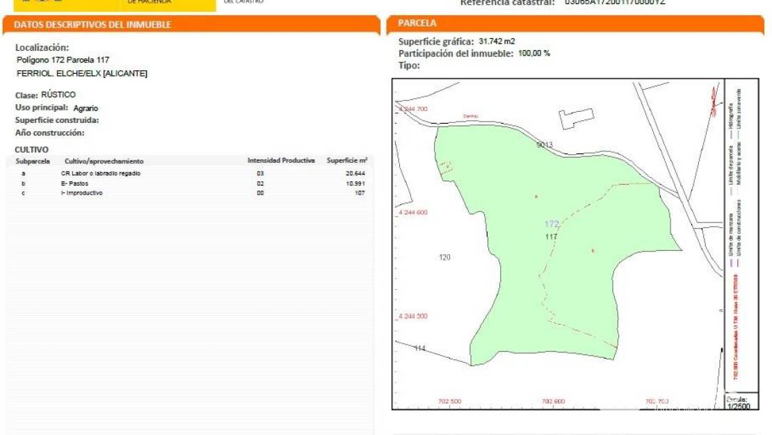Click the "4.244.600" coordinate on the map
This screenshot has height=435, width=772.
click(413, 213)
